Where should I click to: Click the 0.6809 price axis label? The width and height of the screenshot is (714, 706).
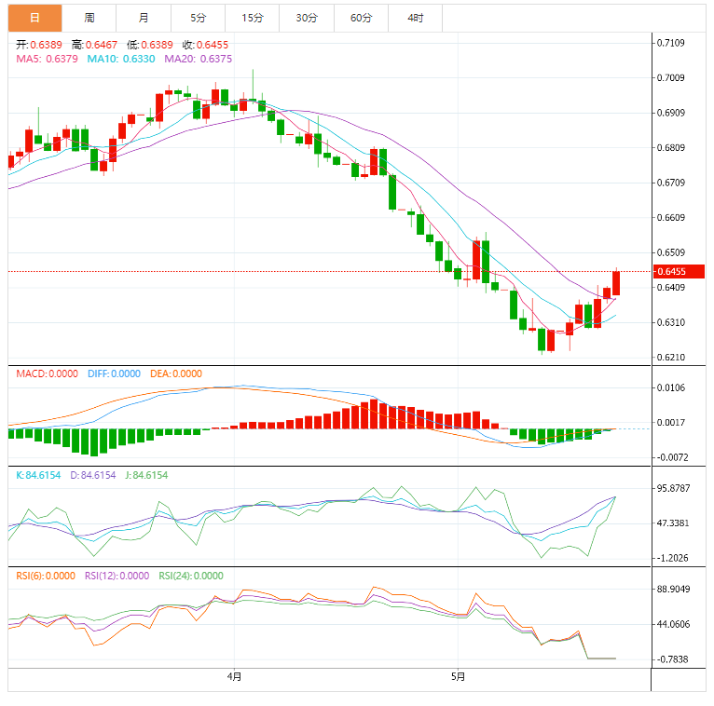coord(670,148)
